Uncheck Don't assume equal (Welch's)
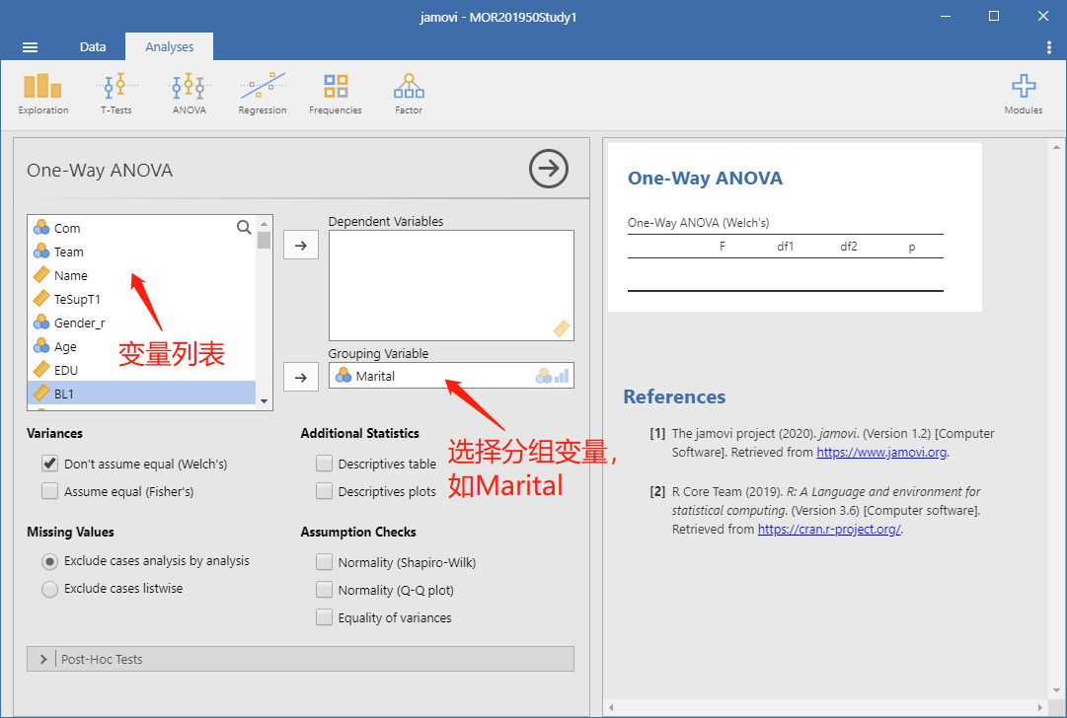The width and height of the screenshot is (1067, 718). click(49, 464)
